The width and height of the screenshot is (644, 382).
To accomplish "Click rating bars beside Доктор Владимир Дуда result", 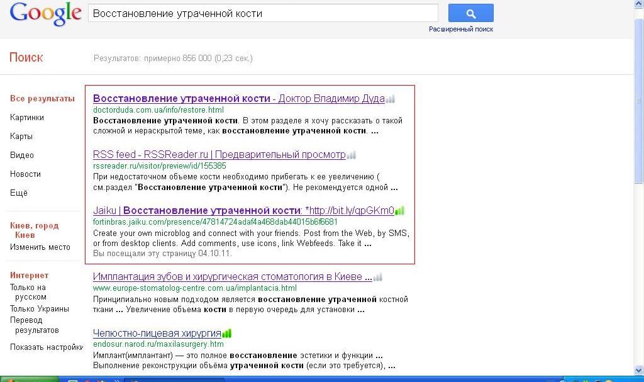I will [x=390, y=99].
